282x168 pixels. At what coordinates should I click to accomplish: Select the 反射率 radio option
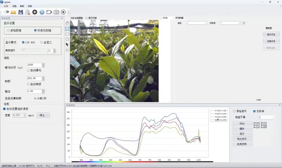255,111
